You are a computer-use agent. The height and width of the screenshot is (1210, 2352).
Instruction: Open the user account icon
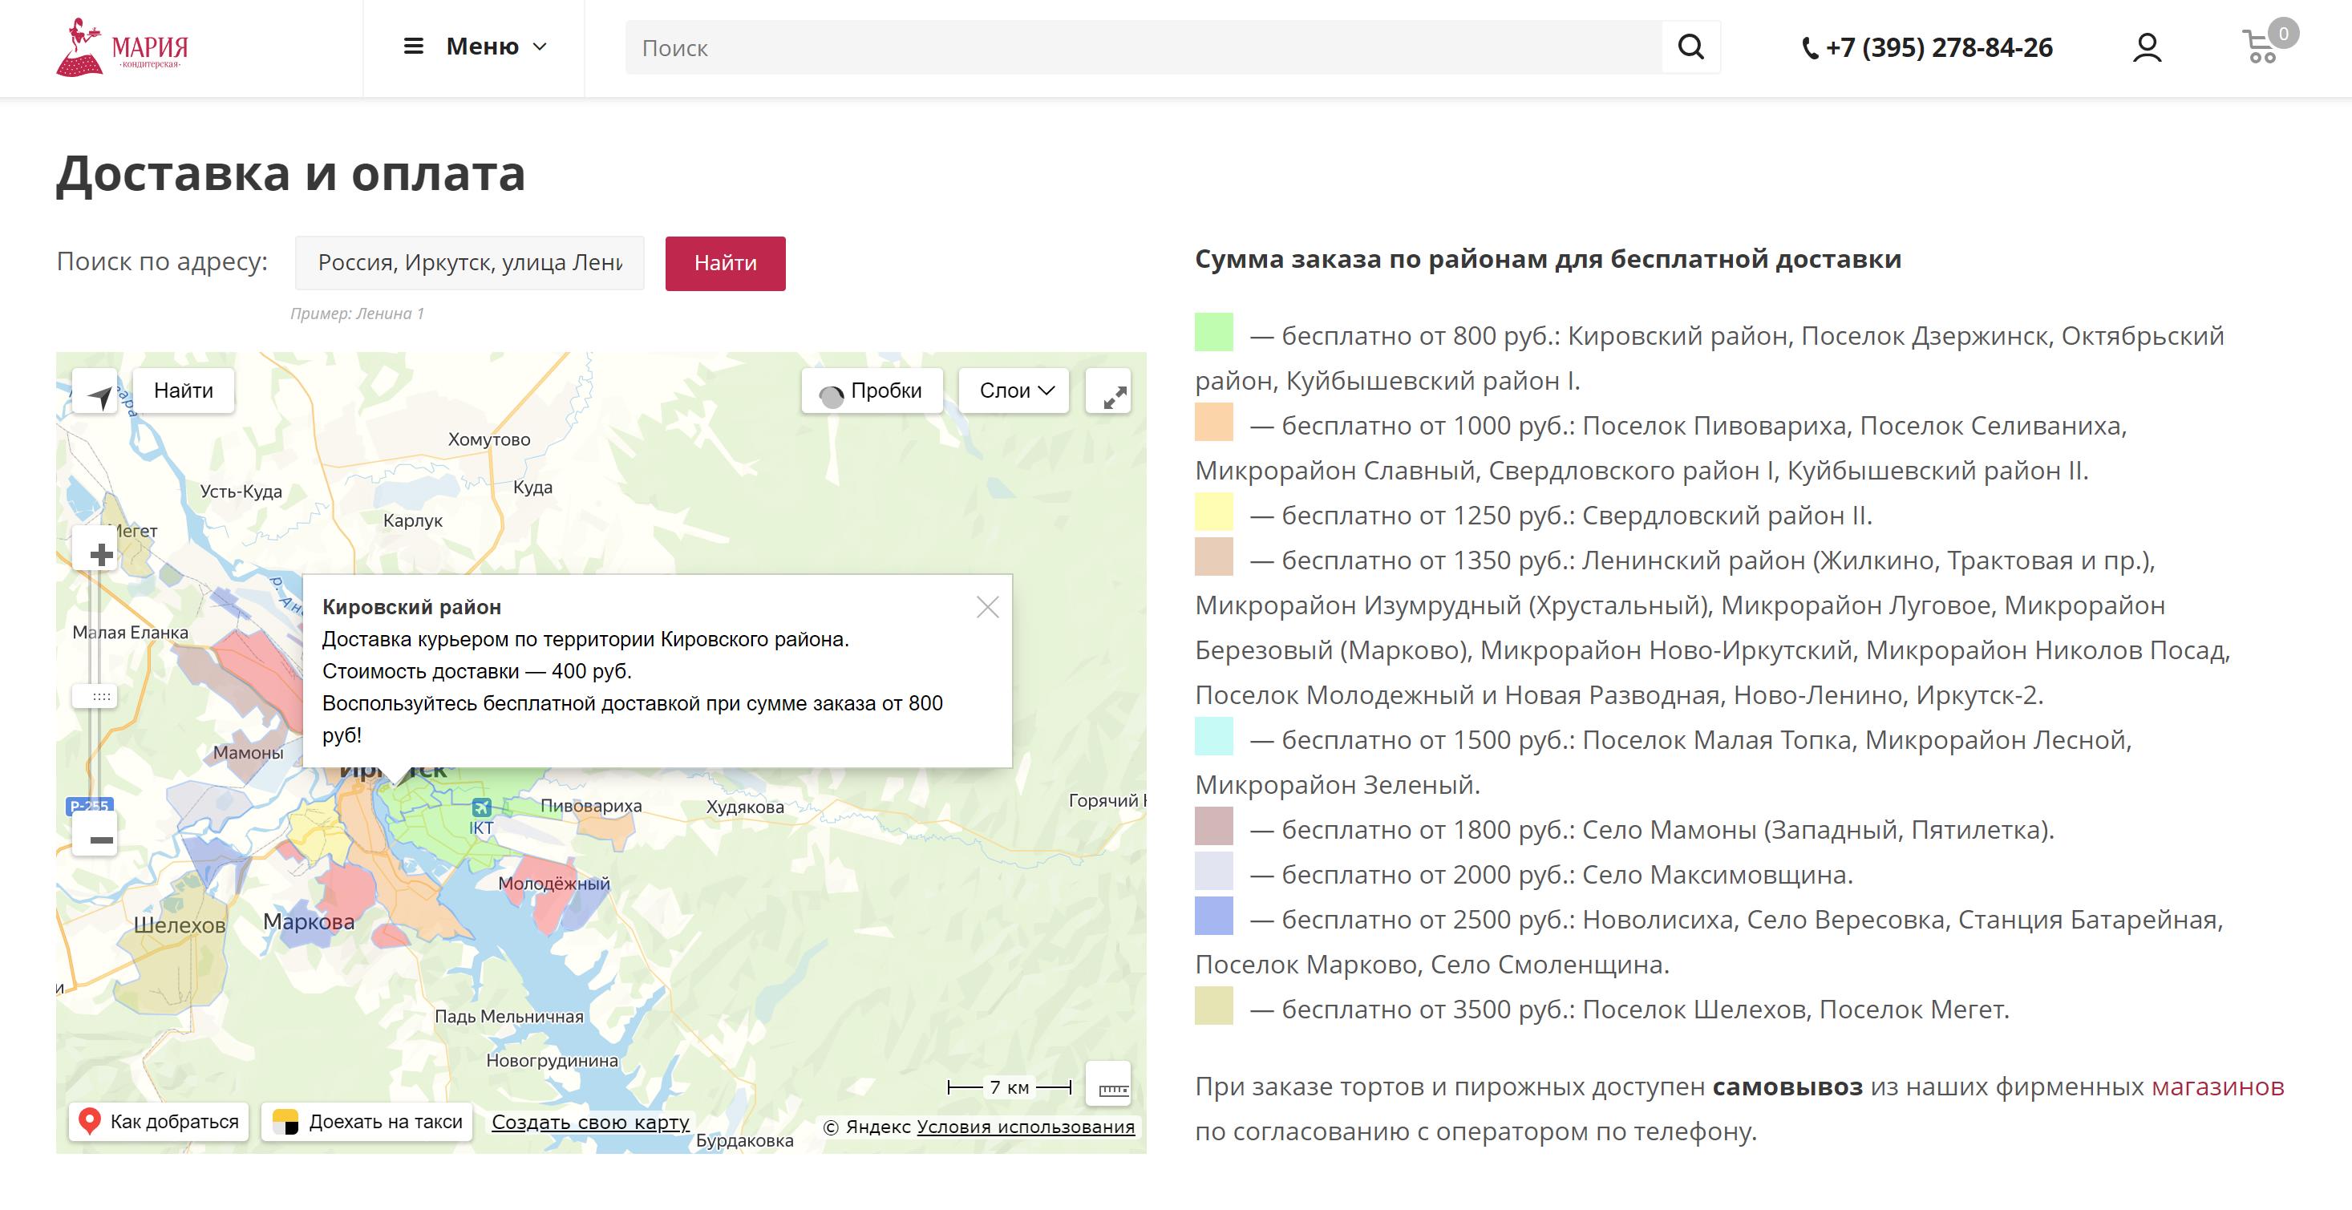2148,47
